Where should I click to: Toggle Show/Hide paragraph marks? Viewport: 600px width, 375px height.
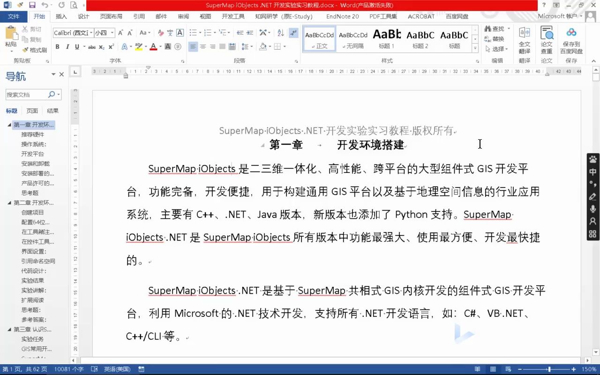[x=293, y=33]
